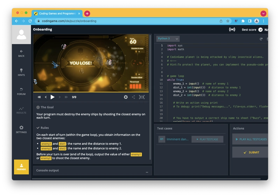Play the game replay
280x196 pixels.
[52, 97]
